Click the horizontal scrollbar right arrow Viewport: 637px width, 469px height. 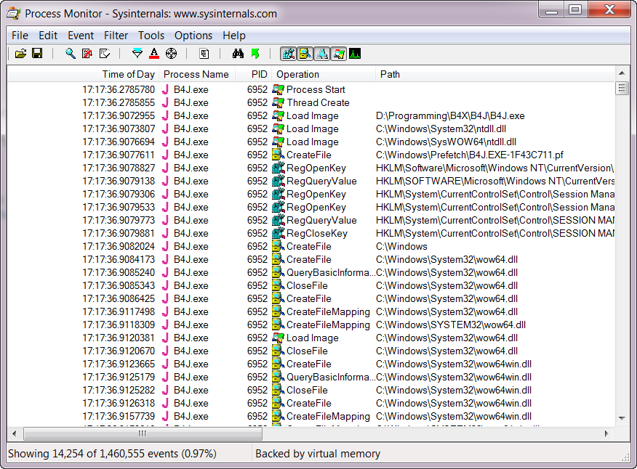point(607,433)
